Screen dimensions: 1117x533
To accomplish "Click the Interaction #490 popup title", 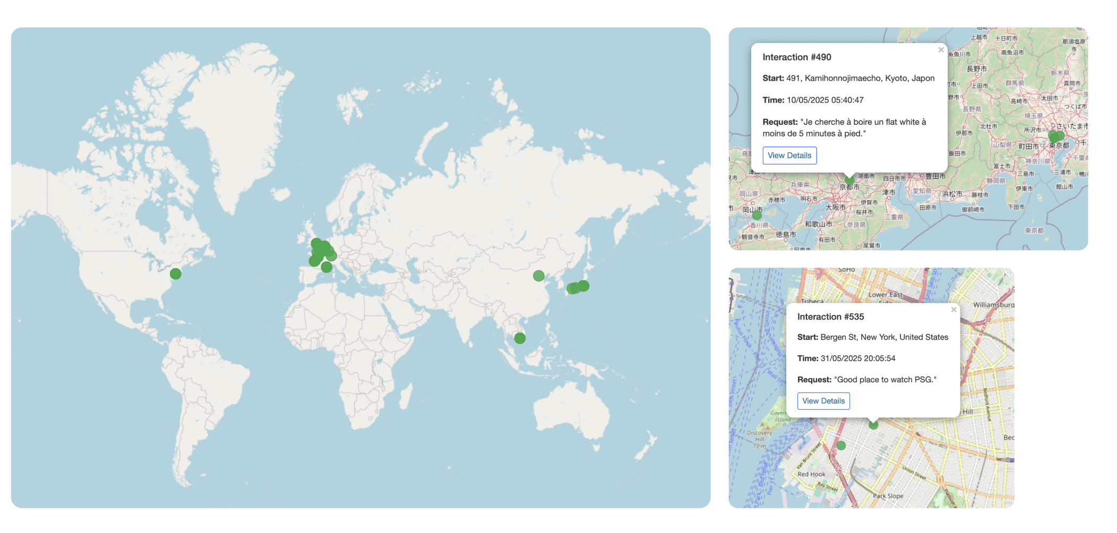I will click(x=796, y=57).
